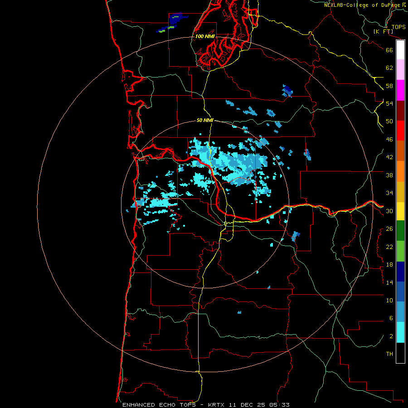Click the medium blue legend swatch

point(400,291)
